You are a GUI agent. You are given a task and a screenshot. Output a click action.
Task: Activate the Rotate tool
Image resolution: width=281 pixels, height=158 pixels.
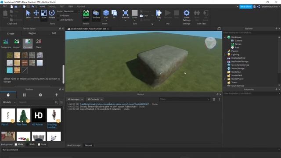52,14
